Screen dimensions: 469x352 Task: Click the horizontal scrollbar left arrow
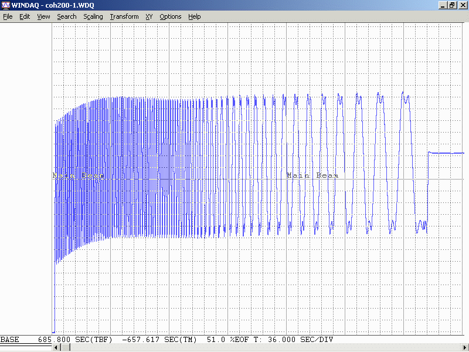tap(56, 348)
